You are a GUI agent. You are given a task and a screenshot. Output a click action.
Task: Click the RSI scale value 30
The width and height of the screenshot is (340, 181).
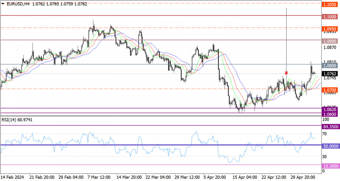tap(325, 156)
